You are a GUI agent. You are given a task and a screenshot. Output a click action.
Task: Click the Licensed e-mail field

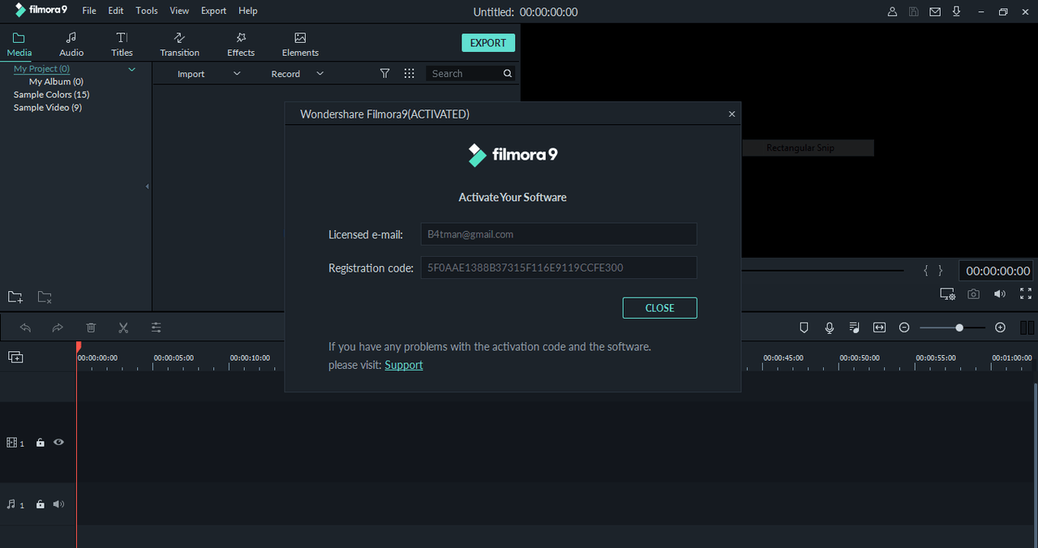pos(559,234)
